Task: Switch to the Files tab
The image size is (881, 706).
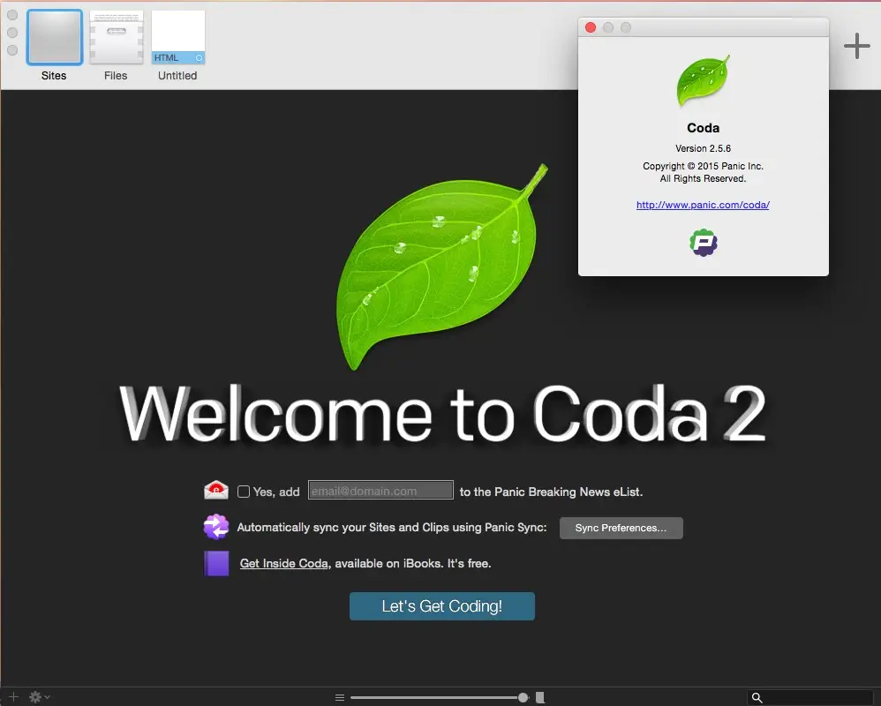Action: click(117, 37)
